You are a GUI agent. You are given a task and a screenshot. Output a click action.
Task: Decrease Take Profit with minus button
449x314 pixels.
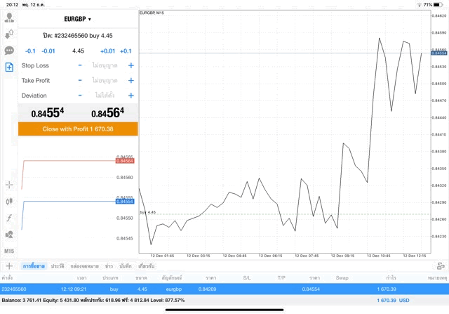pos(80,81)
